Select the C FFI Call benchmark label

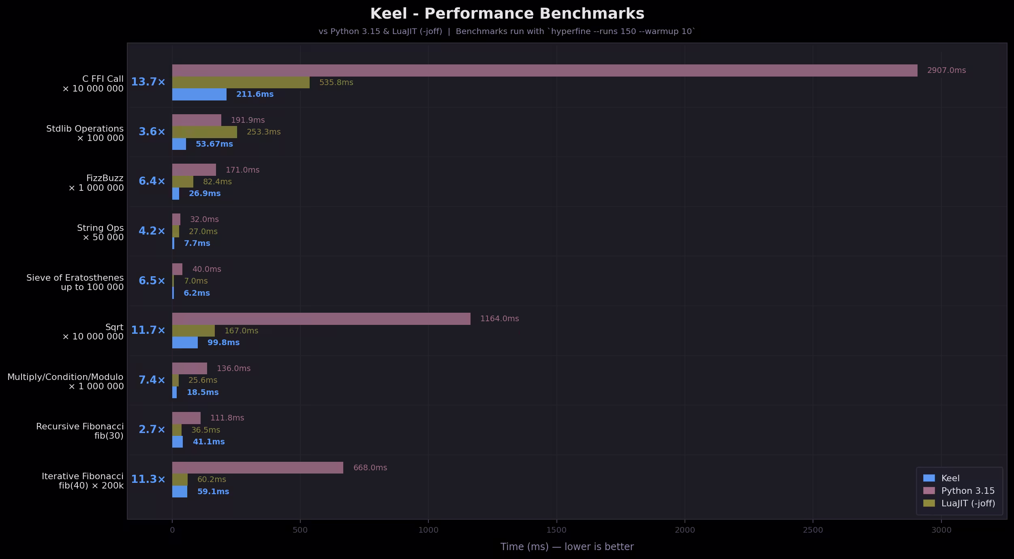(x=93, y=84)
